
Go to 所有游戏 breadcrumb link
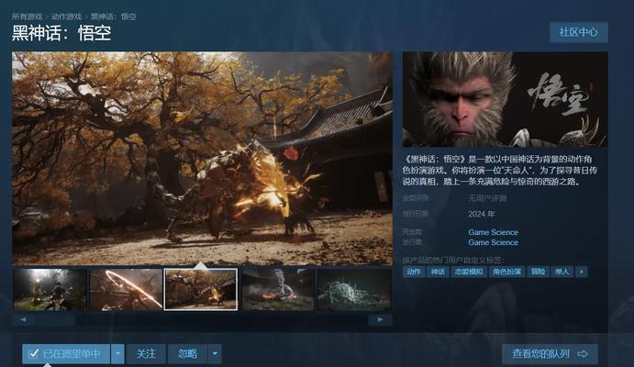(27, 17)
